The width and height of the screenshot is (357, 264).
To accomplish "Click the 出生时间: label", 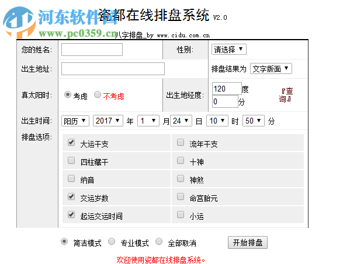I will [37, 121].
